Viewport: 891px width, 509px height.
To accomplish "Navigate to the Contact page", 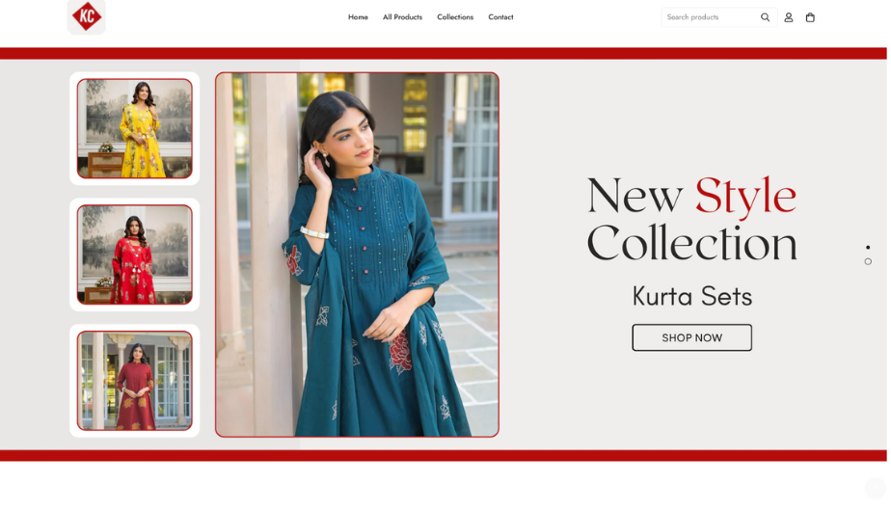I will (500, 17).
